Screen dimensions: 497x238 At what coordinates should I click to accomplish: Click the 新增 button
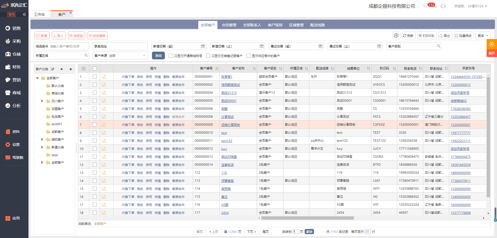point(42,36)
